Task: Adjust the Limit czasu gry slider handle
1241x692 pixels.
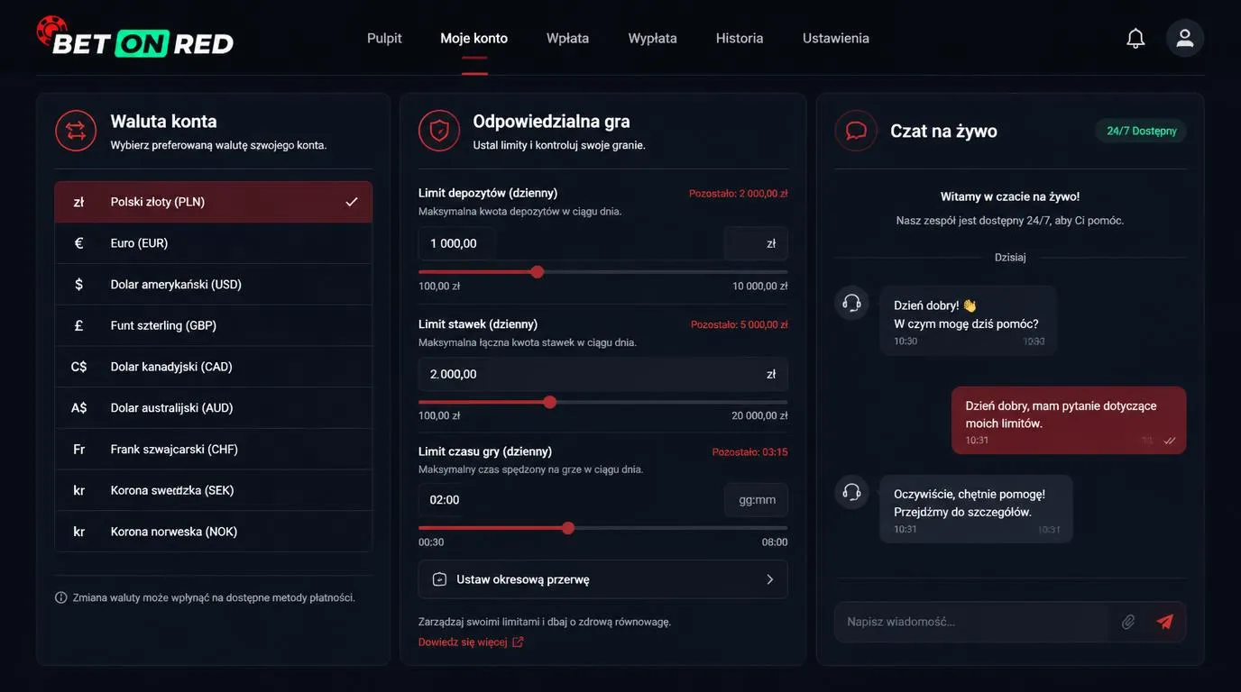Action: click(568, 528)
